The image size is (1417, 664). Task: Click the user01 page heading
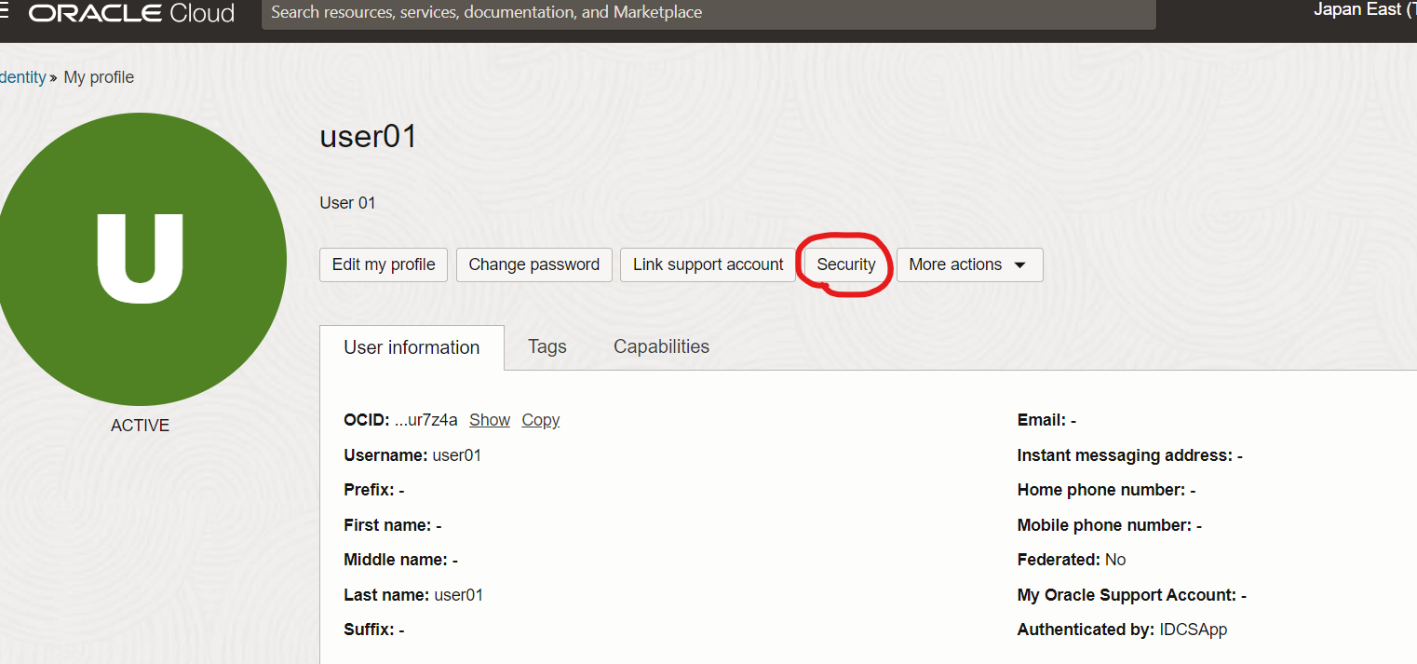click(x=369, y=137)
